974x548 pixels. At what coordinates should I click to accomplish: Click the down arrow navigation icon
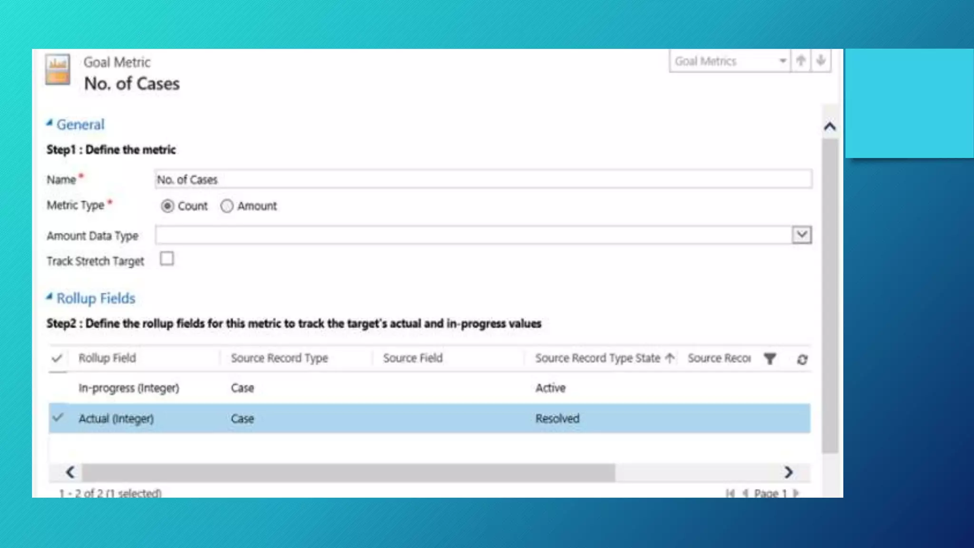click(x=821, y=61)
